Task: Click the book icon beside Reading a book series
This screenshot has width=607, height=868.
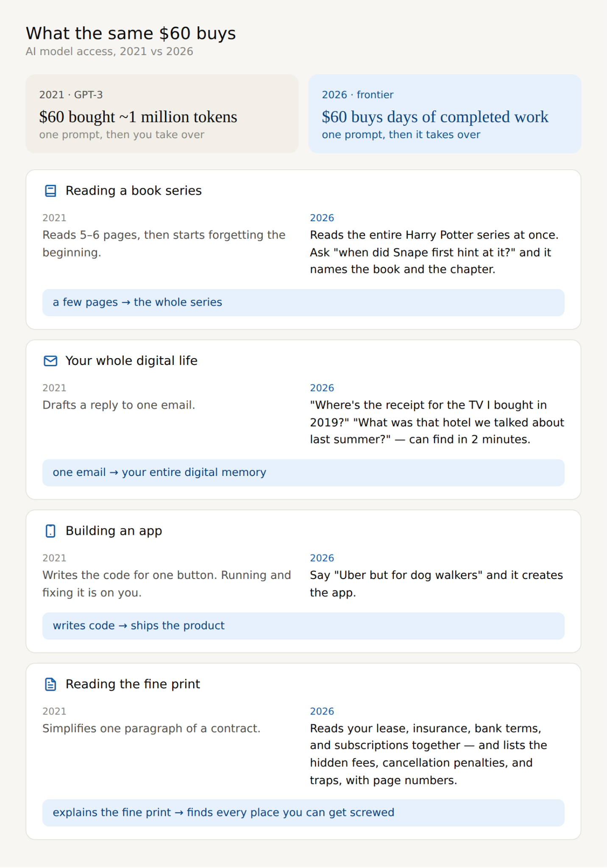Action: point(50,191)
